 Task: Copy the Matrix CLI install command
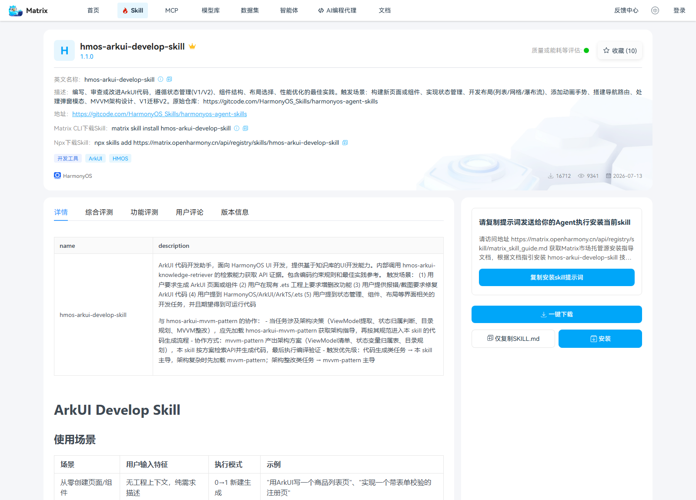tap(245, 128)
